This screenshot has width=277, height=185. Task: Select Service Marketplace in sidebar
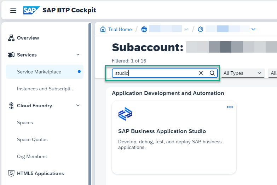(45, 72)
